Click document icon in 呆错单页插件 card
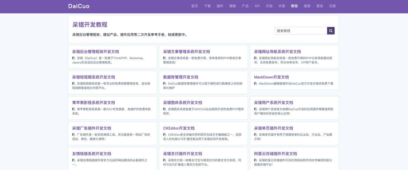 click(256, 135)
